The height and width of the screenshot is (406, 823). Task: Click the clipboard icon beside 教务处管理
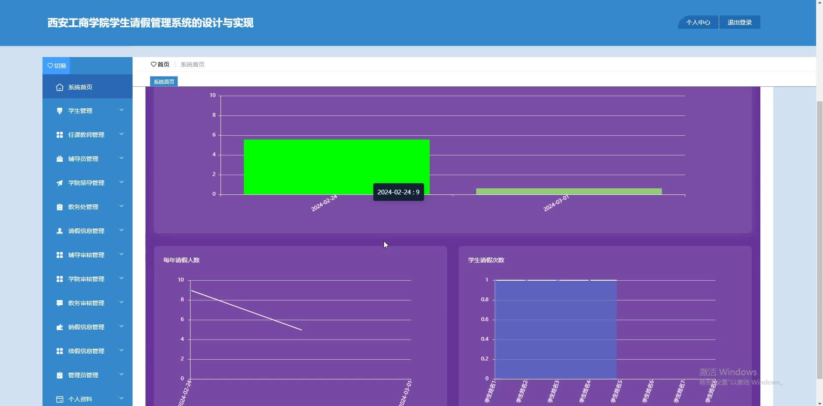tap(60, 207)
